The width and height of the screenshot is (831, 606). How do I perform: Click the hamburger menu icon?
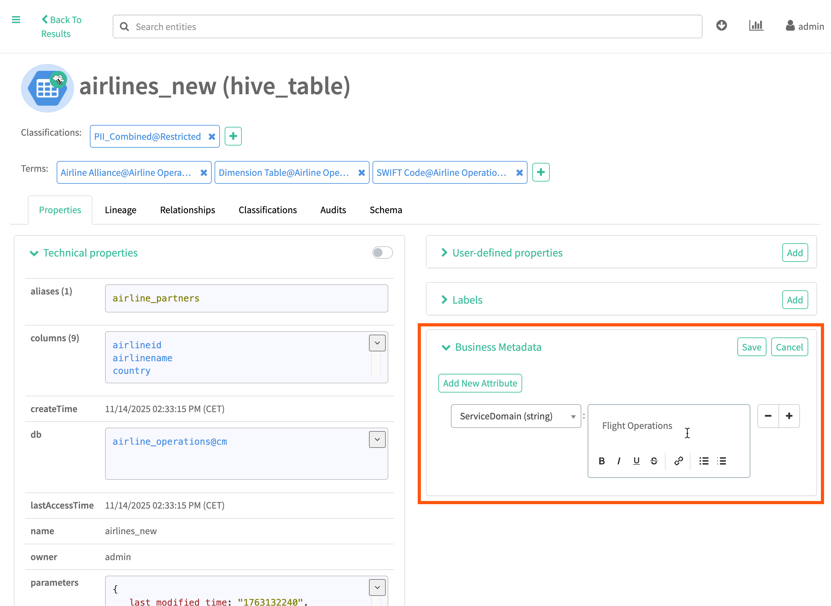coord(16,20)
